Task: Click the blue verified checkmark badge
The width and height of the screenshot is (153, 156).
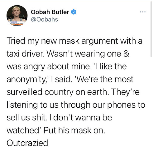Action: [74, 12]
